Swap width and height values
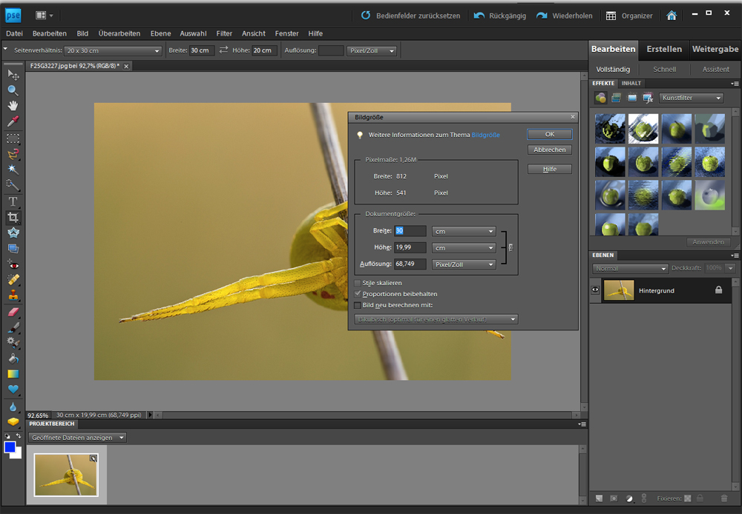 coord(223,50)
